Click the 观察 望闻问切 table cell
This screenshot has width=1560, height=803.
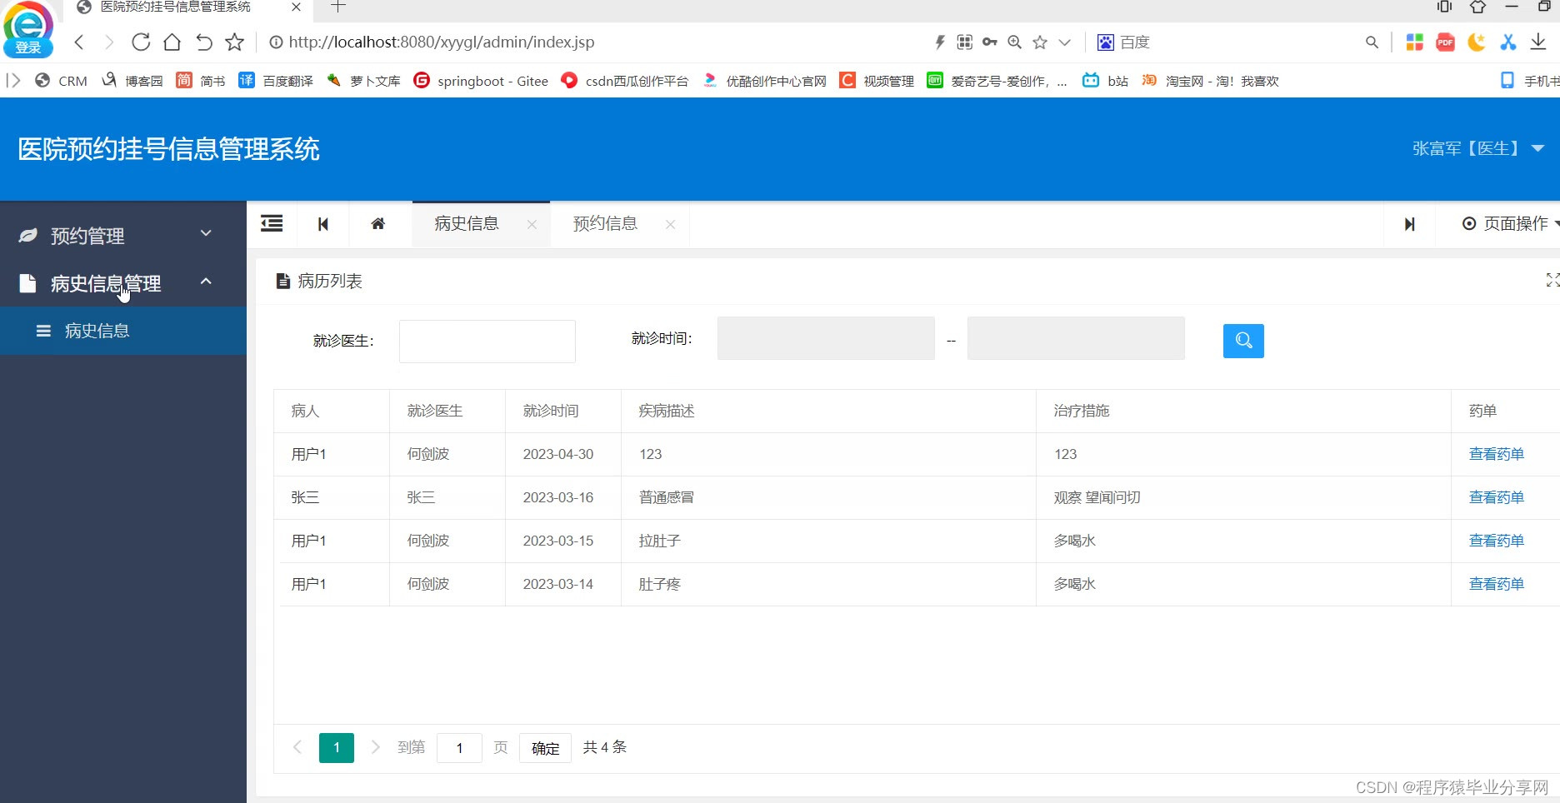coord(1243,497)
